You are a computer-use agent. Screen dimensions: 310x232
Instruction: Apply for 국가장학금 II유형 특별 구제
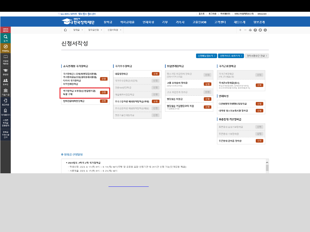coord(104,93)
